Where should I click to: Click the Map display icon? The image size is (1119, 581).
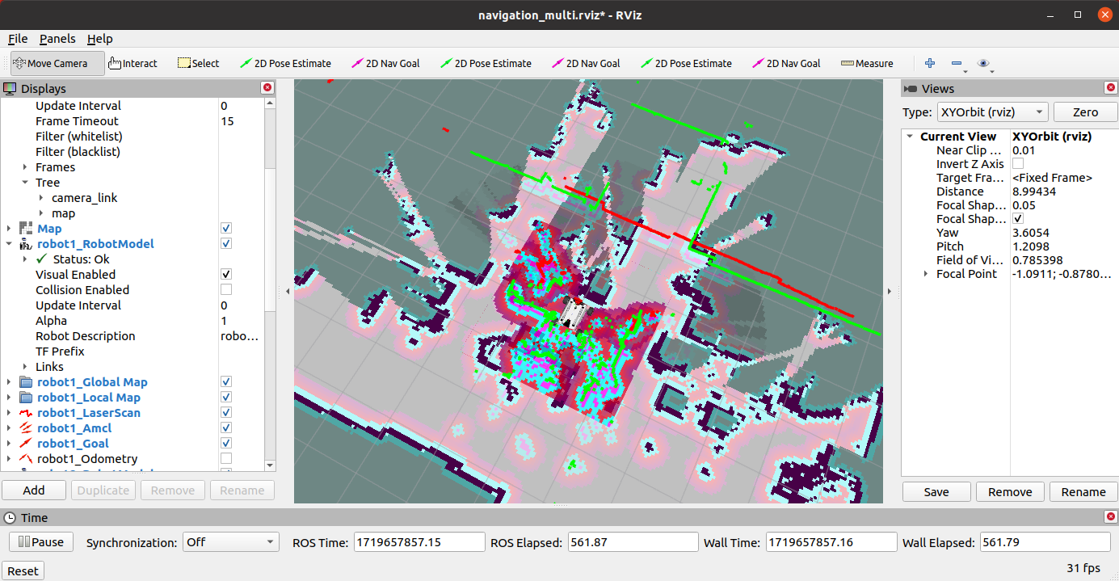[x=27, y=229]
